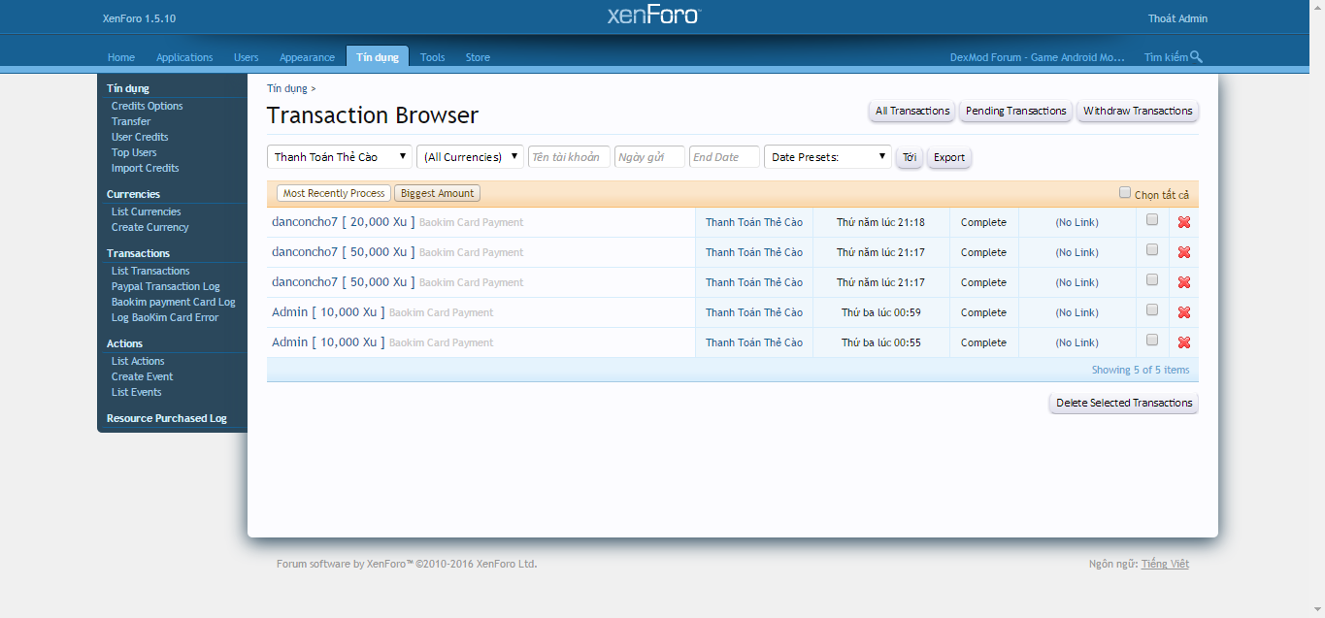This screenshot has height=618, width=1325.
Task: Open Paypal Transaction Log in sidebar
Action: click(x=165, y=286)
